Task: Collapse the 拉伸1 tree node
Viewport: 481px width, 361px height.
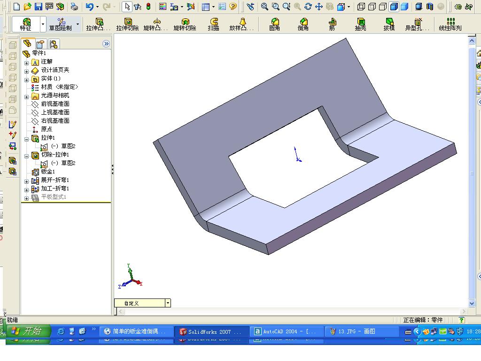Action: click(27, 139)
